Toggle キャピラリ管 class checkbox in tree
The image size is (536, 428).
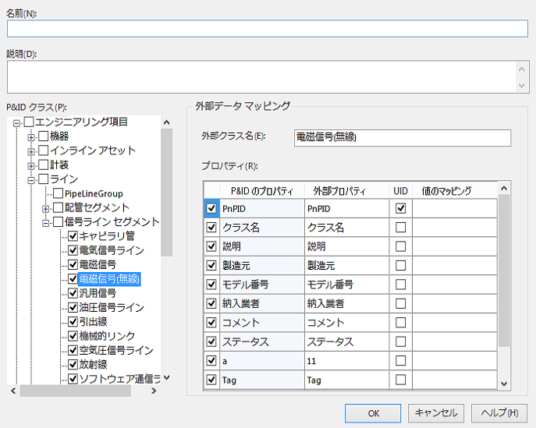pyautogui.click(x=73, y=236)
